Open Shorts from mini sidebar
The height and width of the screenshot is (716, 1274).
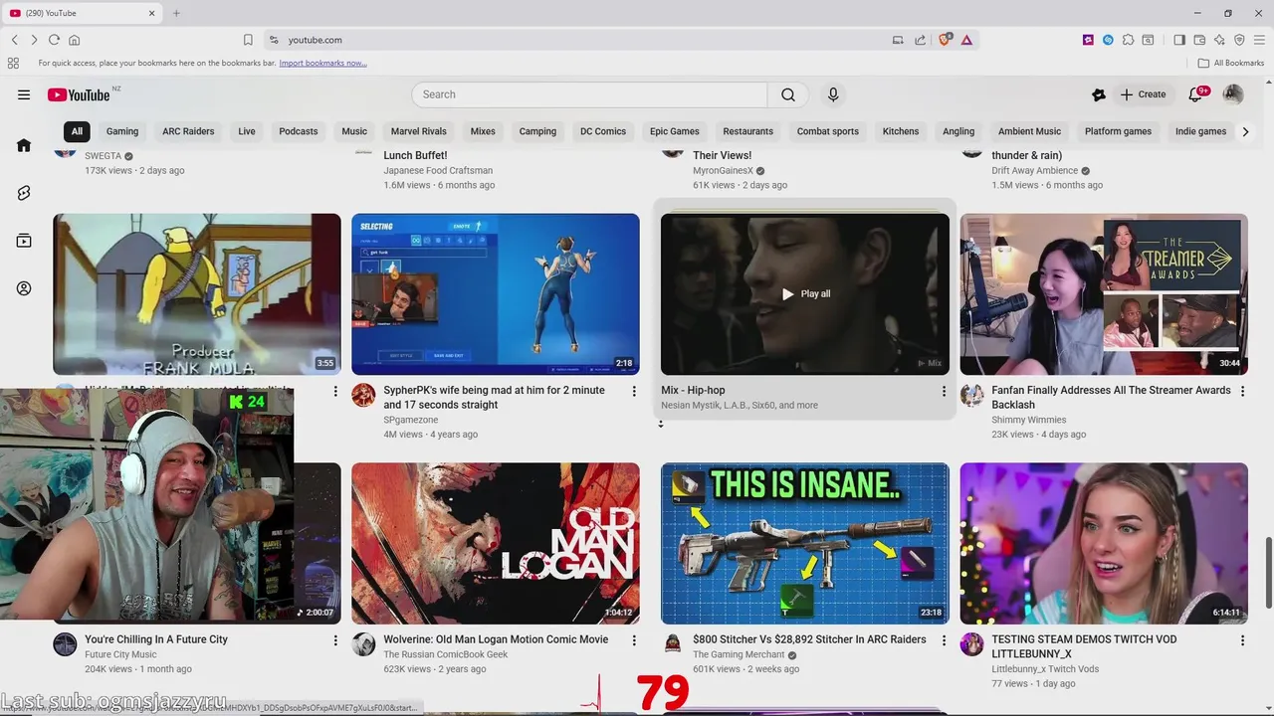(x=24, y=193)
